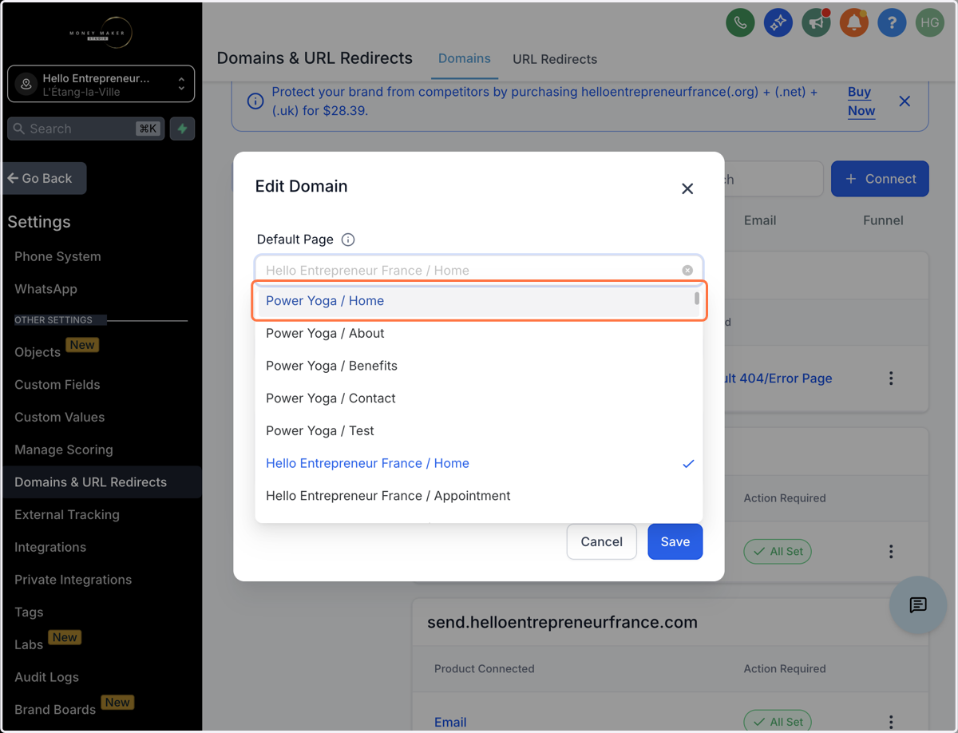The height and width of the screenshot is (733, 958).
Task: Click the Money Maker Studio logo
Action: (x=101, y=32)
